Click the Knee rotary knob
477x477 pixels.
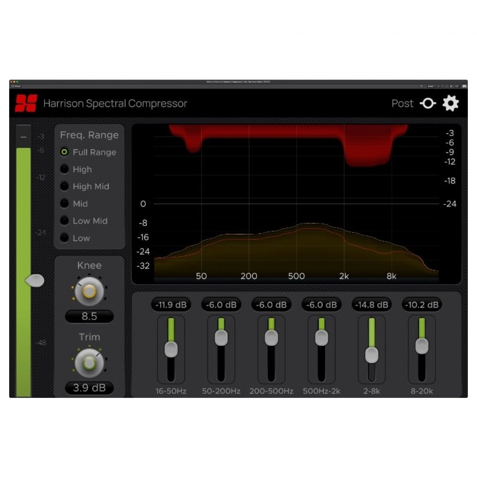pos(89,291)
